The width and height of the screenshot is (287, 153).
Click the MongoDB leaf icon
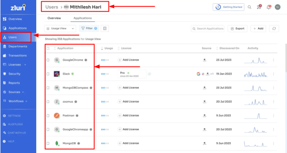tap(57, 143)
